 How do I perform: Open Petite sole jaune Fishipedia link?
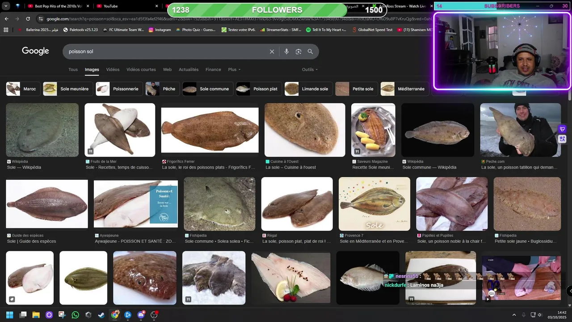click(526, 241)
